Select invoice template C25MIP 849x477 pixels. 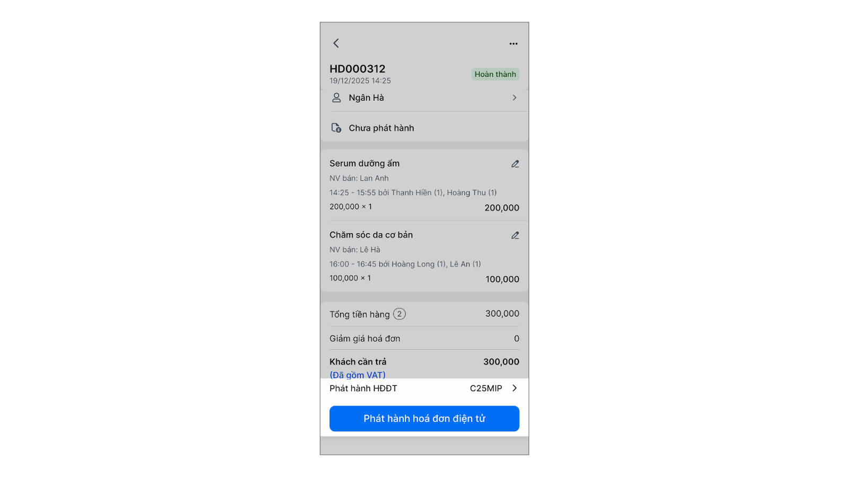[486, 388]
